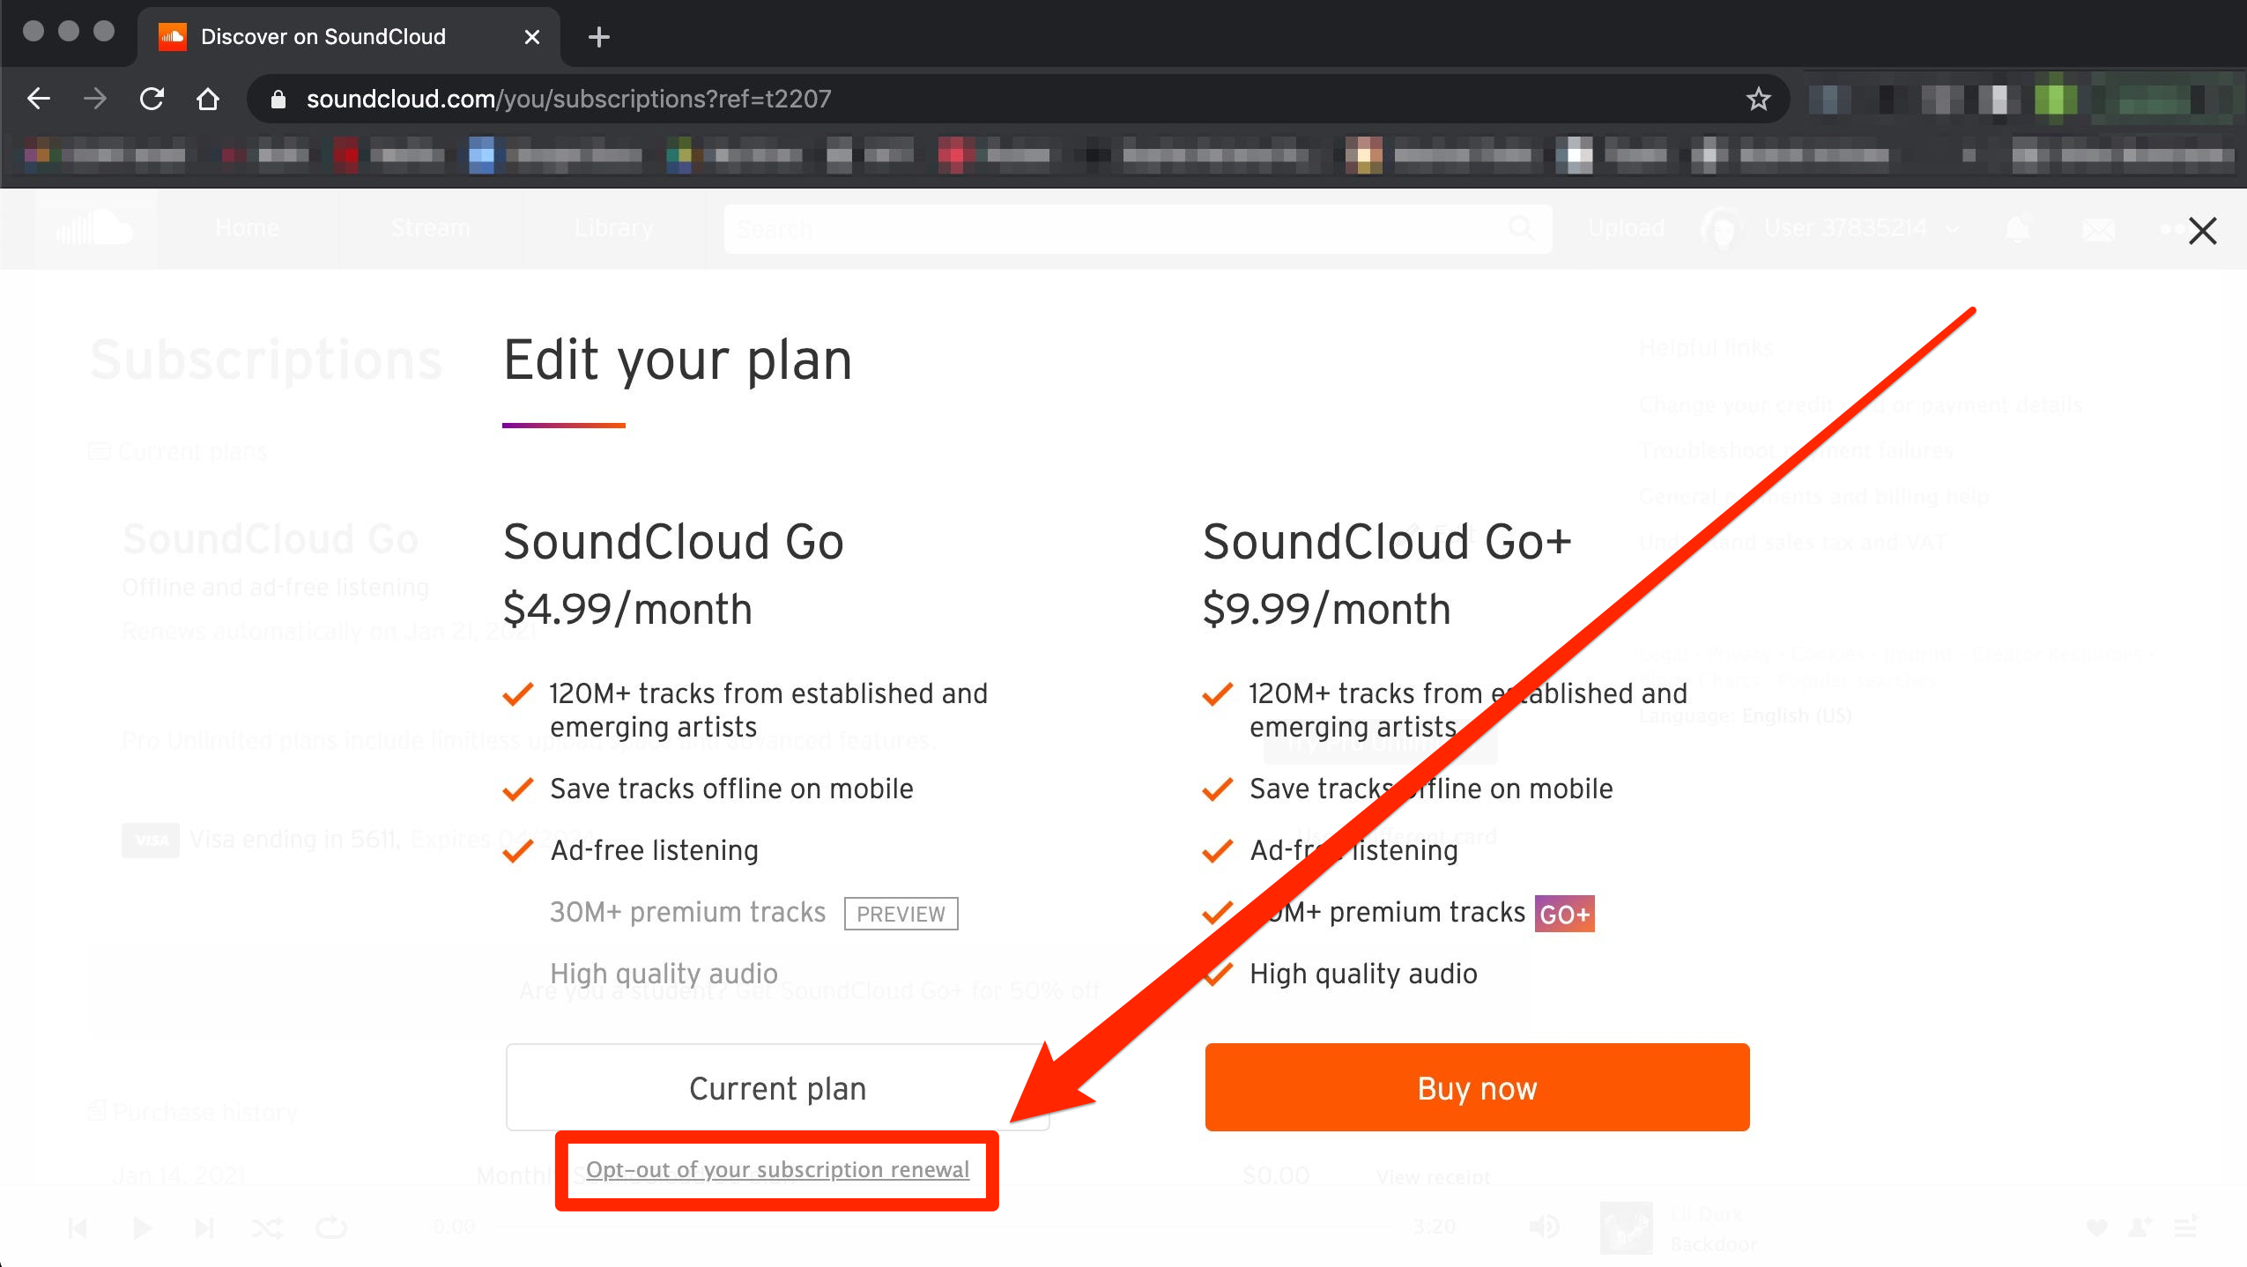Click the View receipt link
The image size is (2247, 1267).
point(1434,1176)
